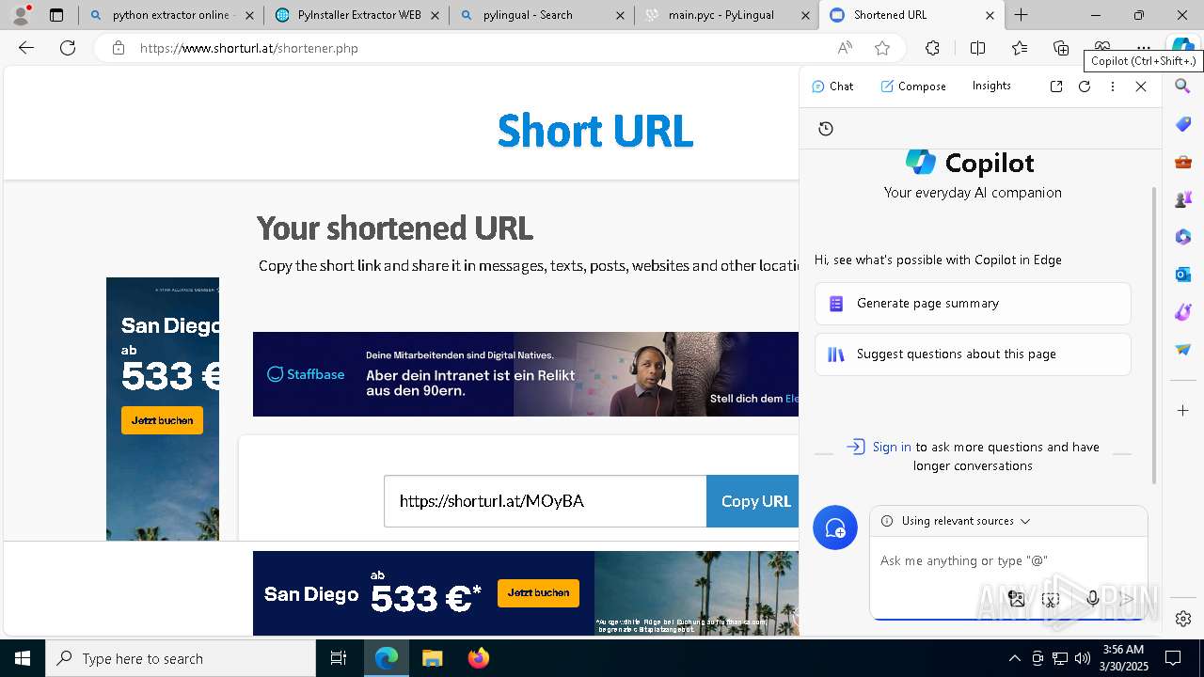Open the Windows Start menu
This screenshot has height=677, width=1204.
coord(23,658)
